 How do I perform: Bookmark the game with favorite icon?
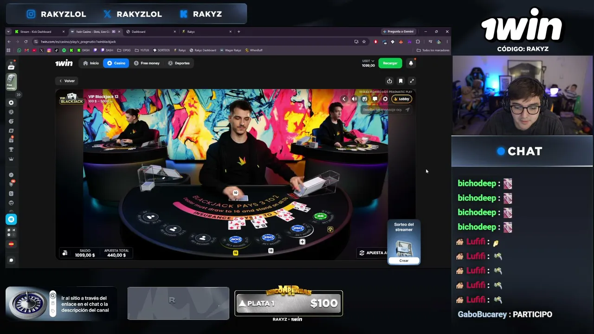click(400, 81)
